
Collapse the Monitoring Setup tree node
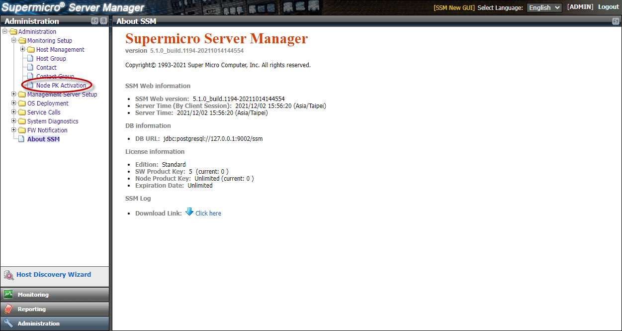tap(14, 40)
